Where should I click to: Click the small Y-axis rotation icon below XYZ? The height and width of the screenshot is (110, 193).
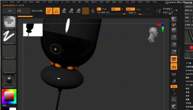[x=174, y=90]
